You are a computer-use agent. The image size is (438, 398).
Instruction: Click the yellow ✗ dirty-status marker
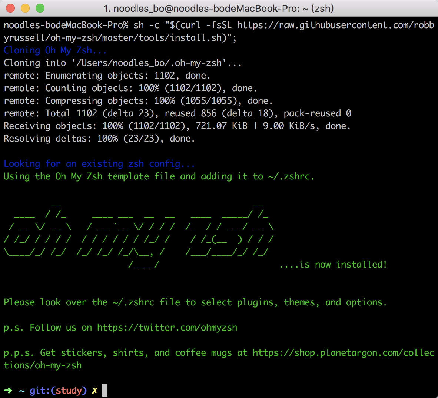click(95, 391)
